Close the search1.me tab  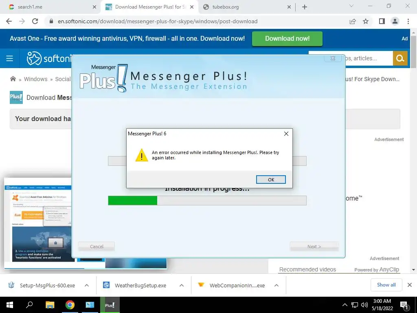(x=94, y=7)
